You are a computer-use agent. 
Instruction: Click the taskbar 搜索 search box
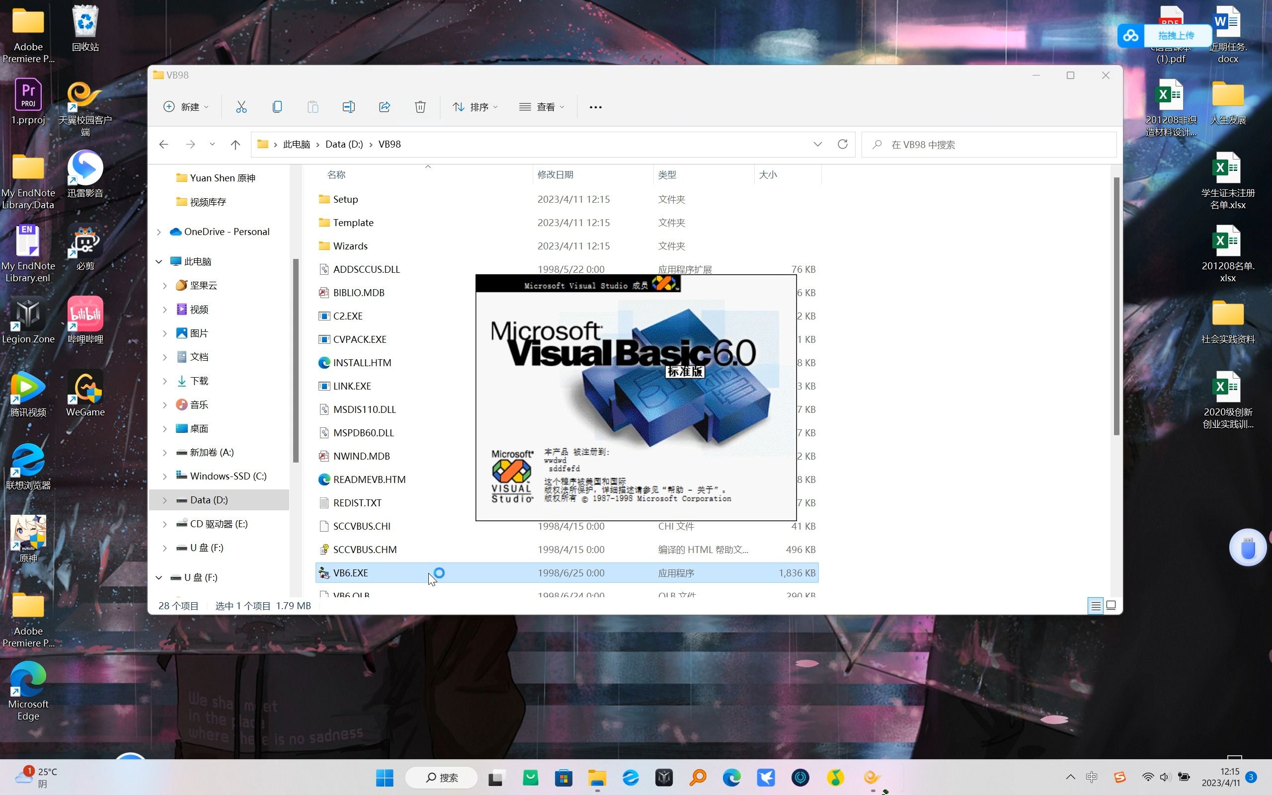(x=441, y=777)
